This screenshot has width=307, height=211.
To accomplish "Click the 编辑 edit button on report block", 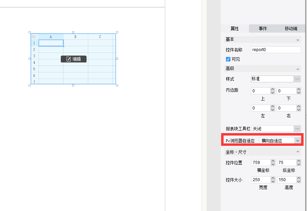I will click(73, 59).
